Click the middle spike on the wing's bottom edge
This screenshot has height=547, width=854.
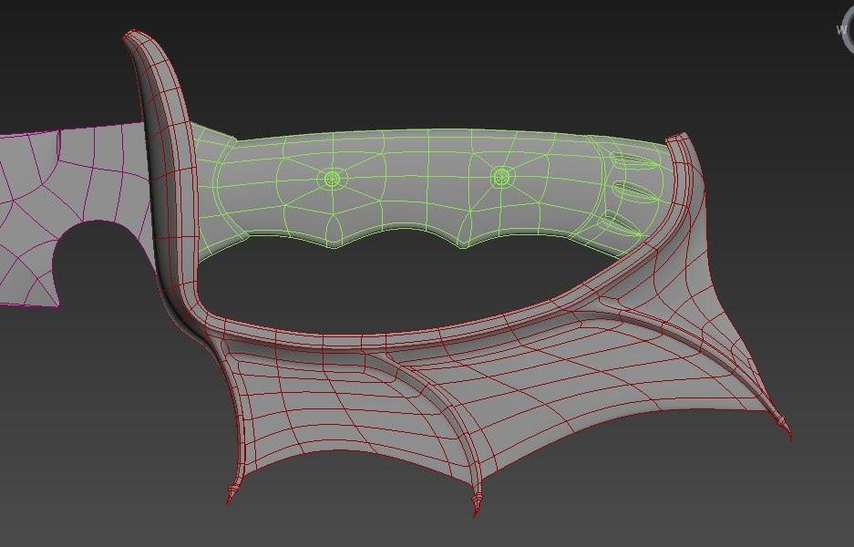475,506
